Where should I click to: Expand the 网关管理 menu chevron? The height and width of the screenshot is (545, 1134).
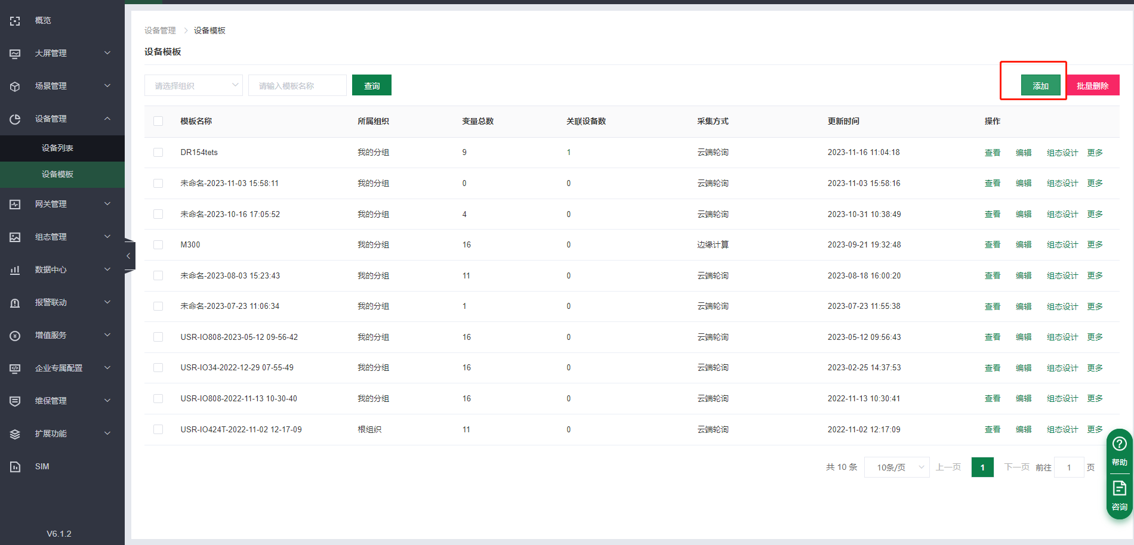(x=107, y=204)
